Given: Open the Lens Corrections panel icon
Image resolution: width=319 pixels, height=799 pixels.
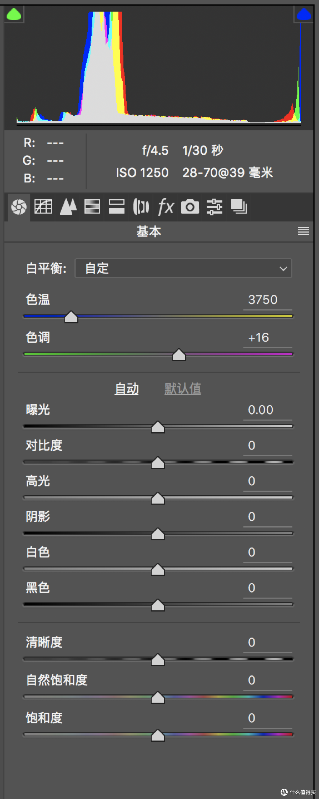Looking at the screenshot, I should point(141,207).
